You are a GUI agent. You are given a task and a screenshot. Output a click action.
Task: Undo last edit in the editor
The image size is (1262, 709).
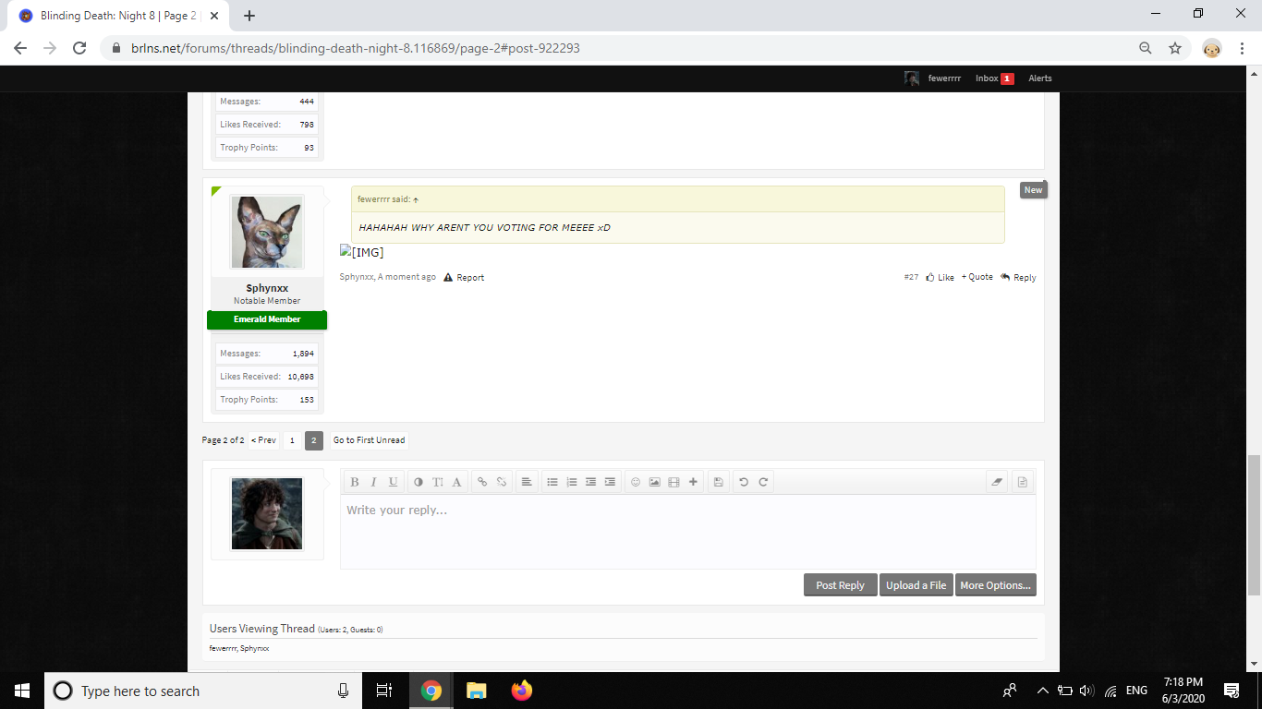pyautogui.click(x=744, y=482)
